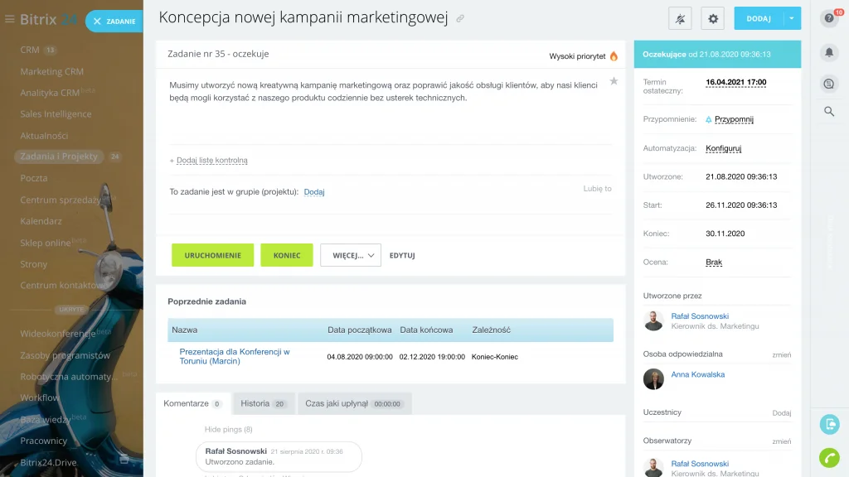
Task: Open notifications bell in right sidebar
Action: point(829,53)
